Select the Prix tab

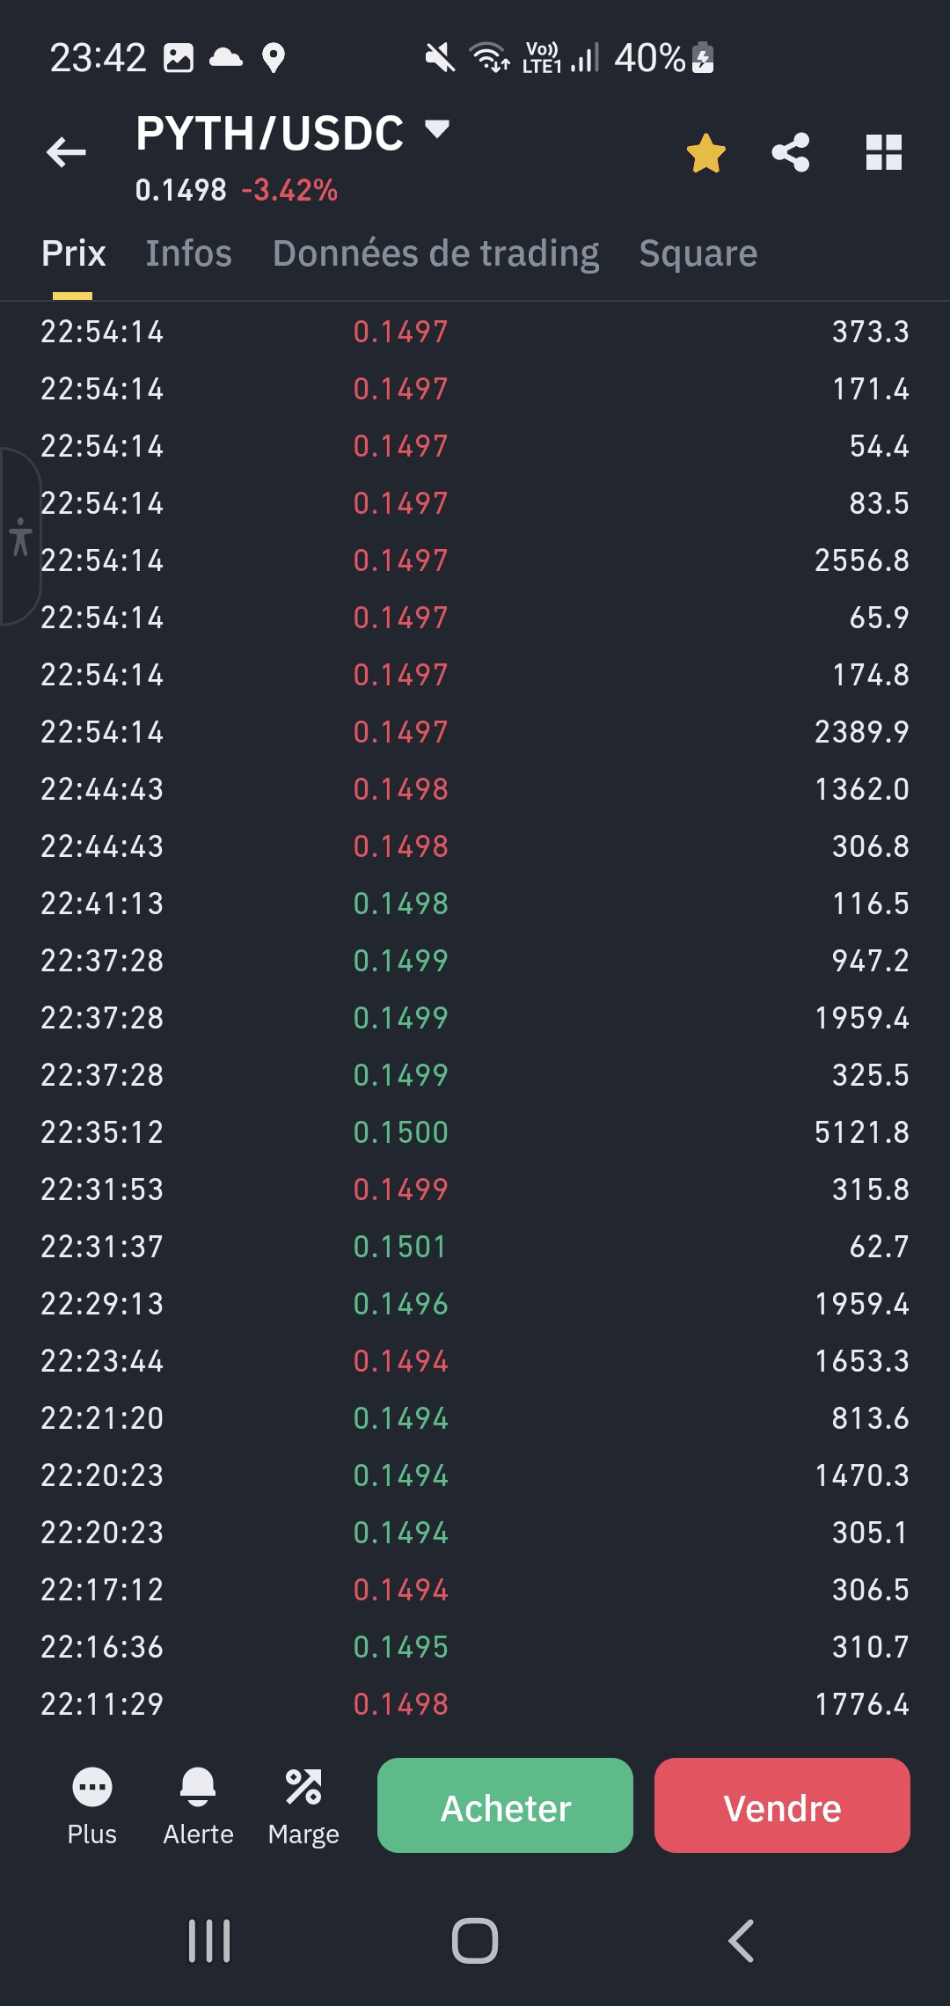tap(73, 253)
